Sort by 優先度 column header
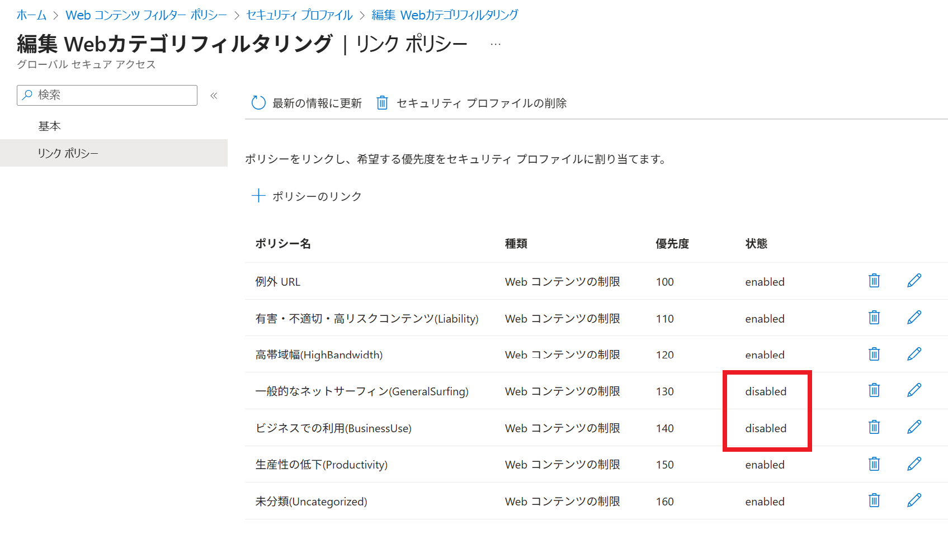This screenshot has width=948, height=539. point(672,244)
